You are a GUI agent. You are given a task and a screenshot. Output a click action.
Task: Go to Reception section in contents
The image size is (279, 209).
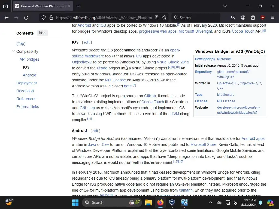coord(25,91)
